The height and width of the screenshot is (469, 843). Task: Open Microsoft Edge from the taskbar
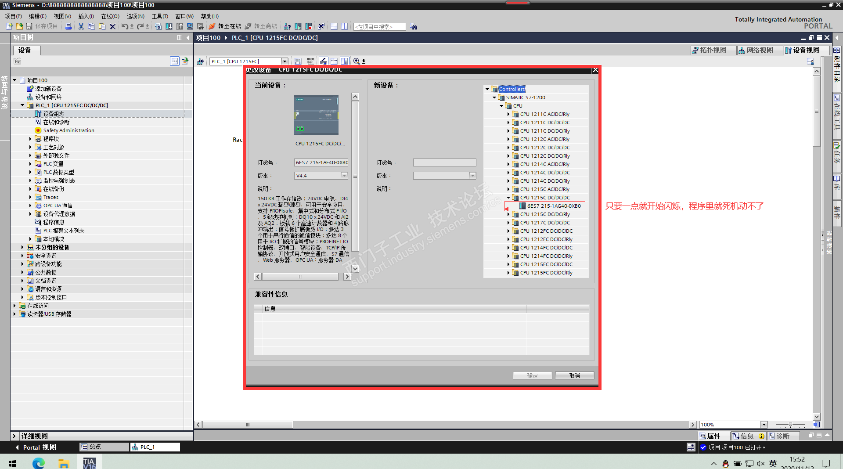[39, 463]
